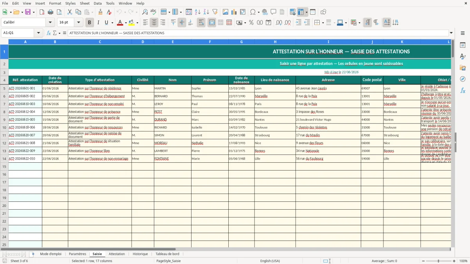Click the Merge and Center Cells icon

tap(212, 23)
